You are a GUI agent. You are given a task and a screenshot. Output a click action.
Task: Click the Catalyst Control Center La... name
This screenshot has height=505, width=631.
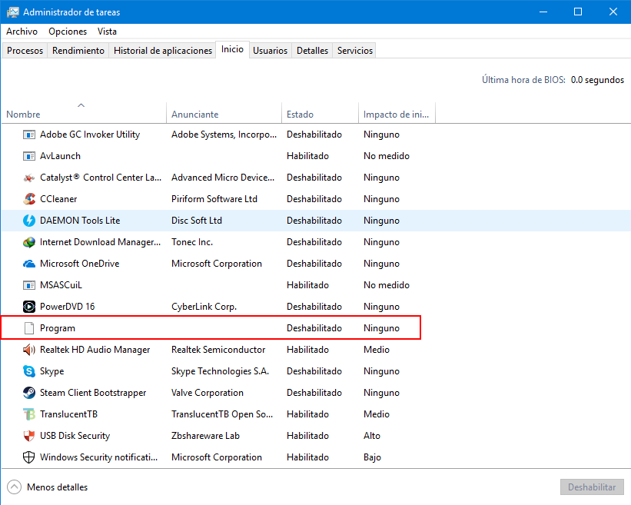[x=101, y=178]
